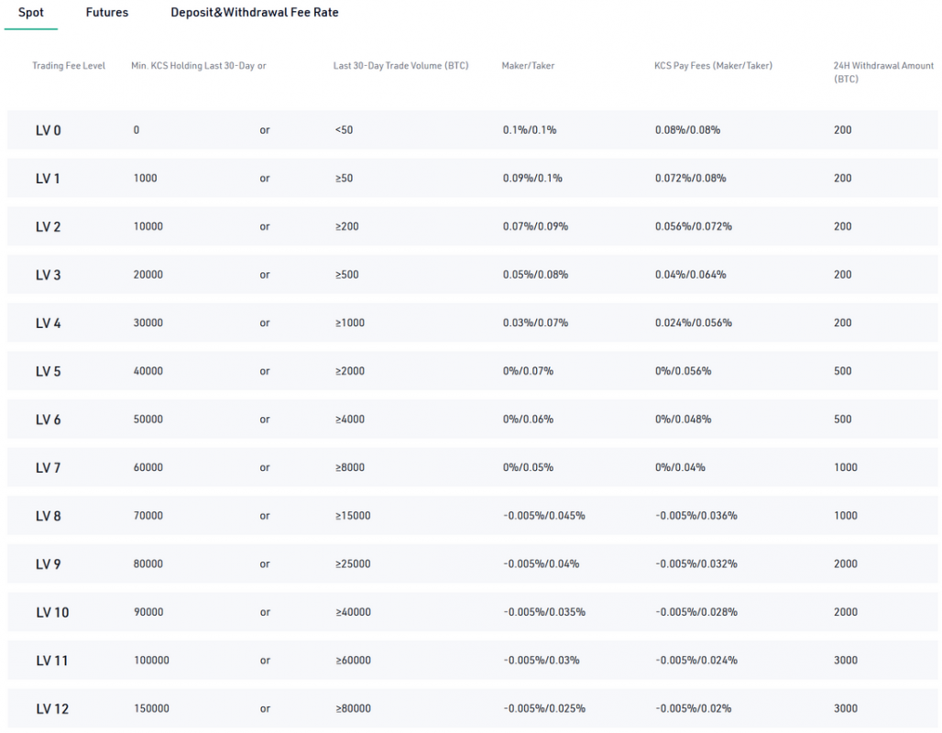Select the LV 1 row label

[x=49, y=179]
